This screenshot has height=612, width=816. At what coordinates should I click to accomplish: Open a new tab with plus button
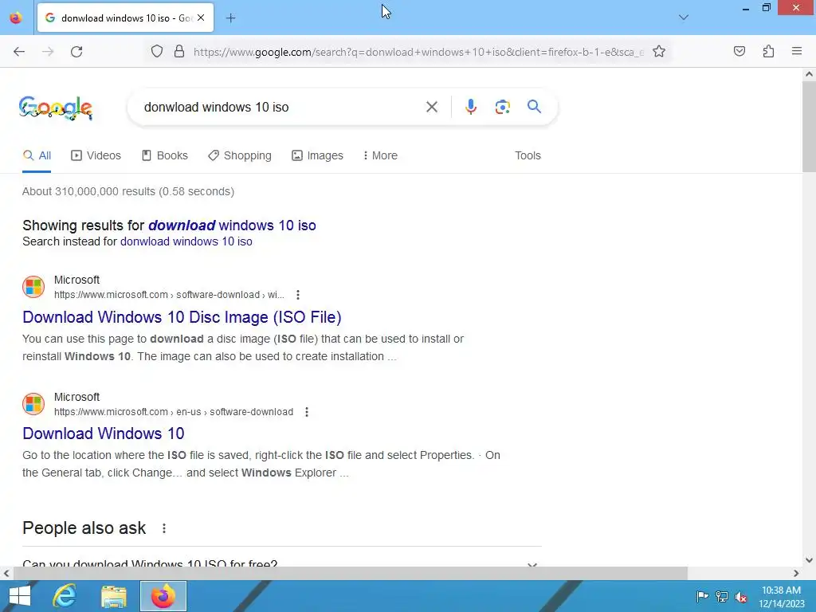click(x=230, y=18)
